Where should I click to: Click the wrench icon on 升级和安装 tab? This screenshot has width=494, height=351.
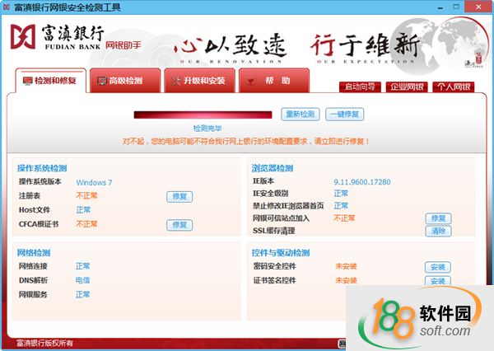pos(176,81)
